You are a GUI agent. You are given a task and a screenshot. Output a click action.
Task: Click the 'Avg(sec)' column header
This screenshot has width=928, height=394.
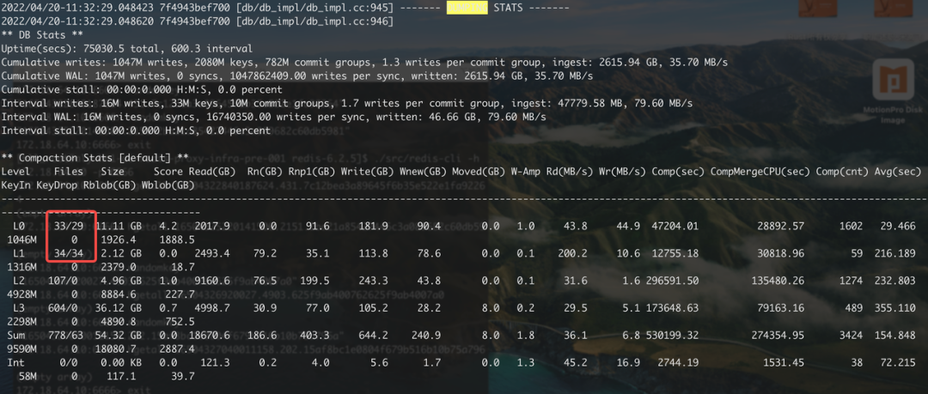pos(898,172)
